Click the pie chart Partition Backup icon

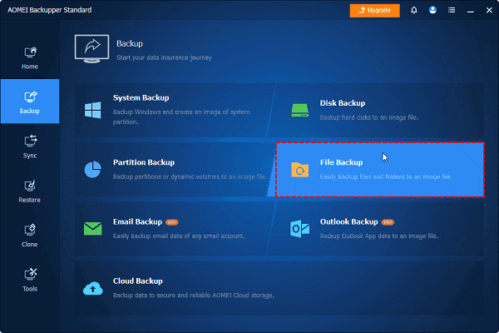(92, 169)
